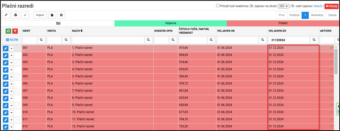Edit row 007 with the pencil icon
This screenshot has height=131, width=340.
coord(6,91)
